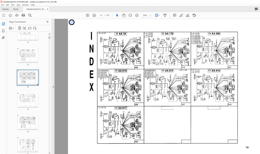
Task: Open diagram link 11 AA 19
Action: (121, 34)
